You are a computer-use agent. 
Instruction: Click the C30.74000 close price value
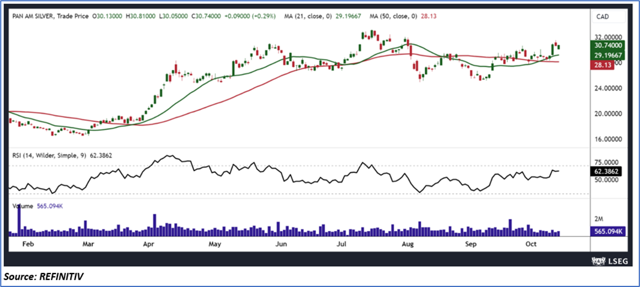click(x=207, y=16)
